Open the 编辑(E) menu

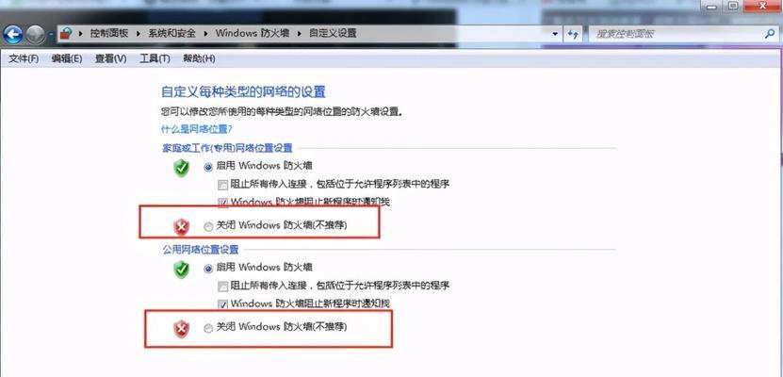pyautogui.click(x=66, y=58)
